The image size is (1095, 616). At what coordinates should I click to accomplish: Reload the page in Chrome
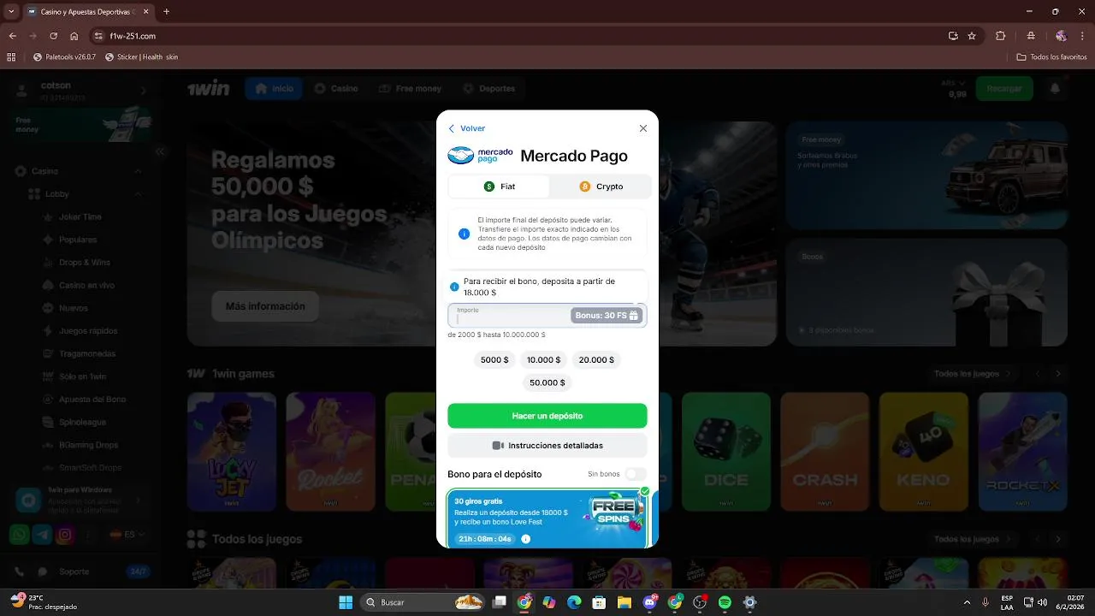[54, 36]
